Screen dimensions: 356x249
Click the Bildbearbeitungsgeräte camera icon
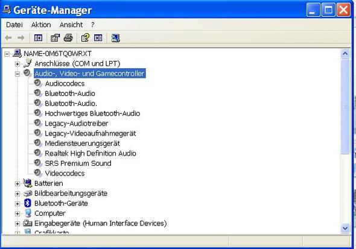pyautogui.click(x=28, y=193)
